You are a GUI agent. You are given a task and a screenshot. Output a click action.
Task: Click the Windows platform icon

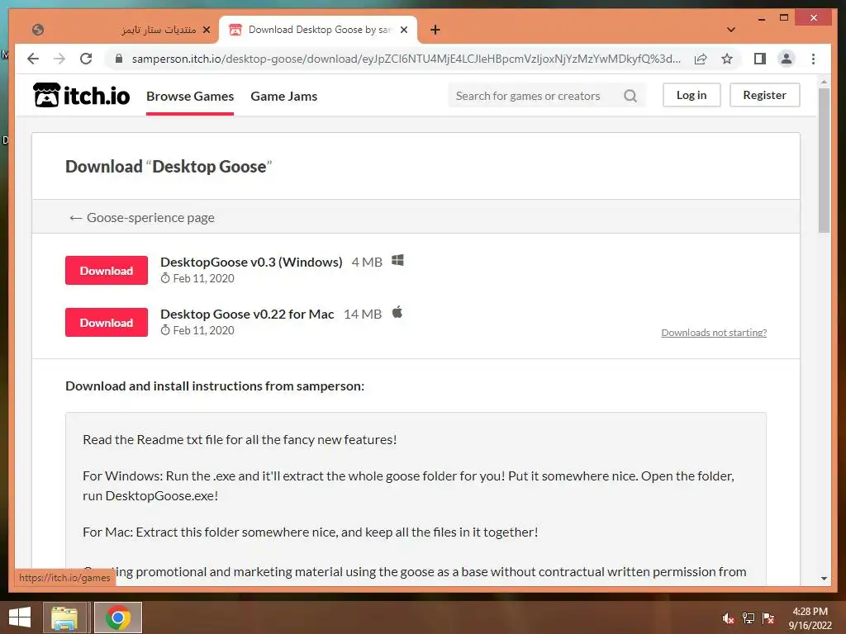pyautogui.click(x=397, y=260)
